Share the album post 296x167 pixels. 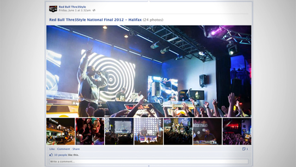[x=76, y=149]
